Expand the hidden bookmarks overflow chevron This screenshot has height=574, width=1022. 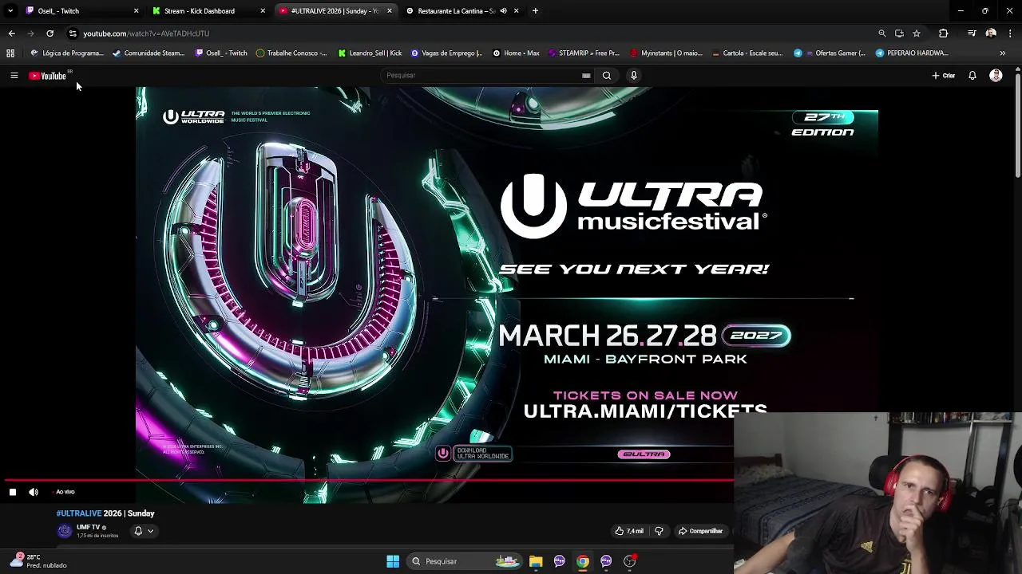coord(1003,53)
